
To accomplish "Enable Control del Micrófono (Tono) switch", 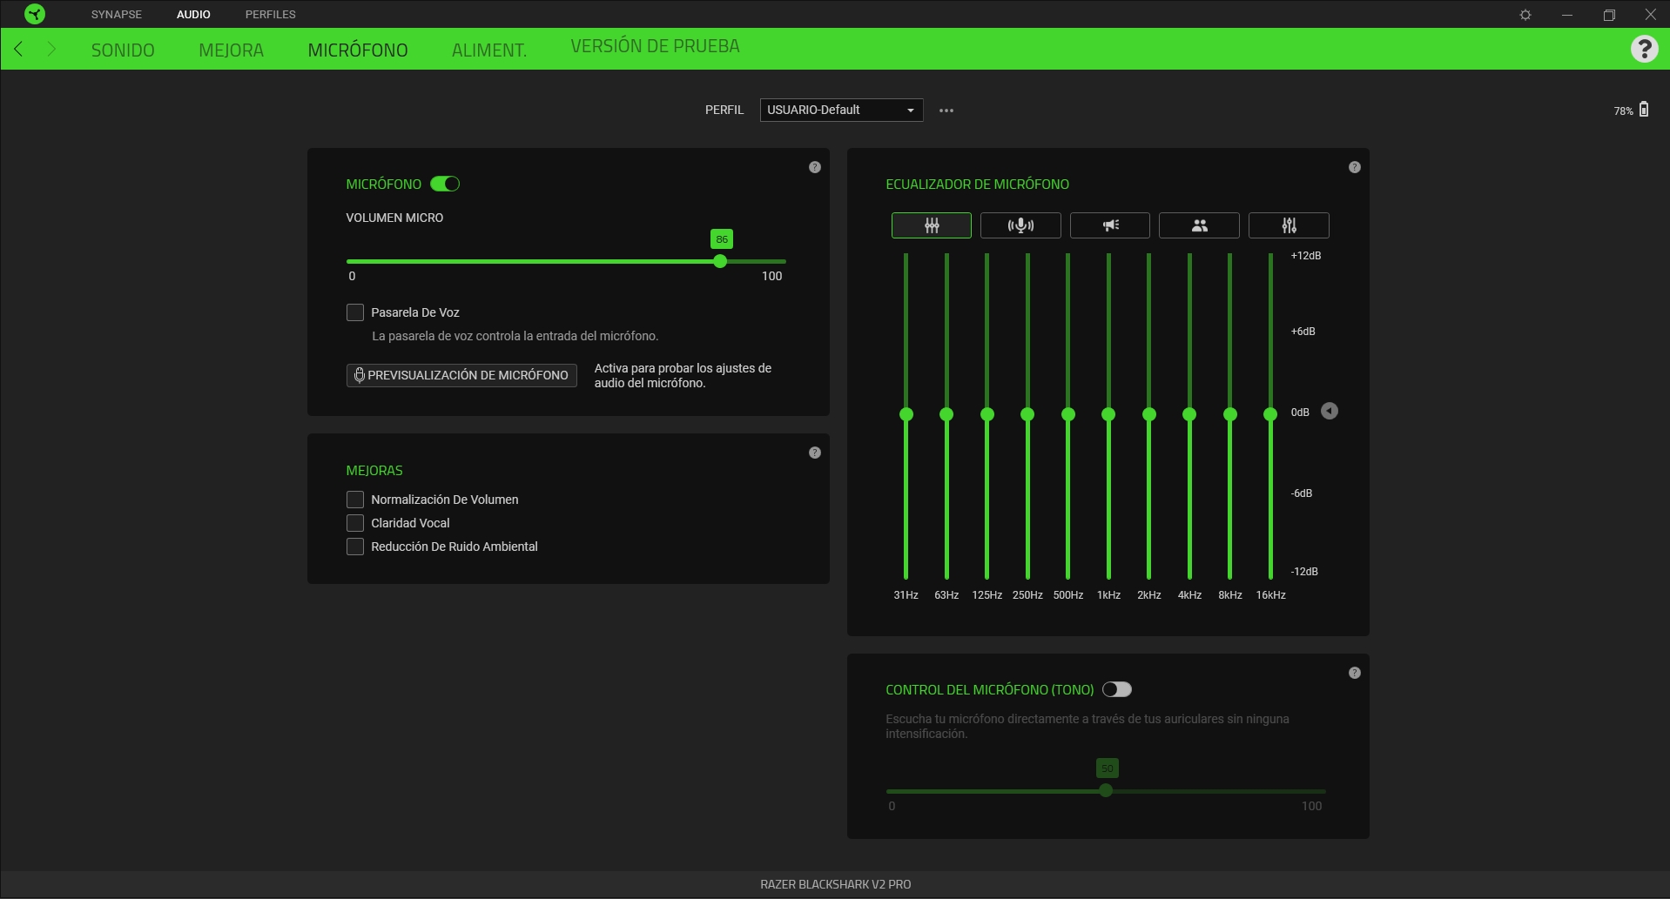I will point(1117,689).
